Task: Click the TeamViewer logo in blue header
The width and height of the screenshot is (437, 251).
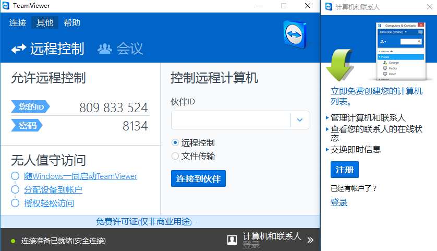Action: (295, 35)
